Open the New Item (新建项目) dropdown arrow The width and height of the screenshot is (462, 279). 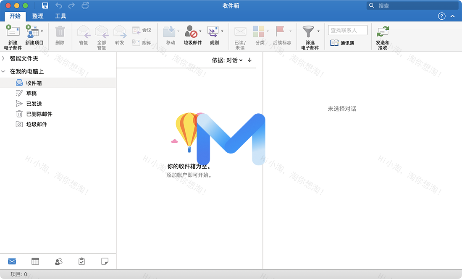click(42, 31)
